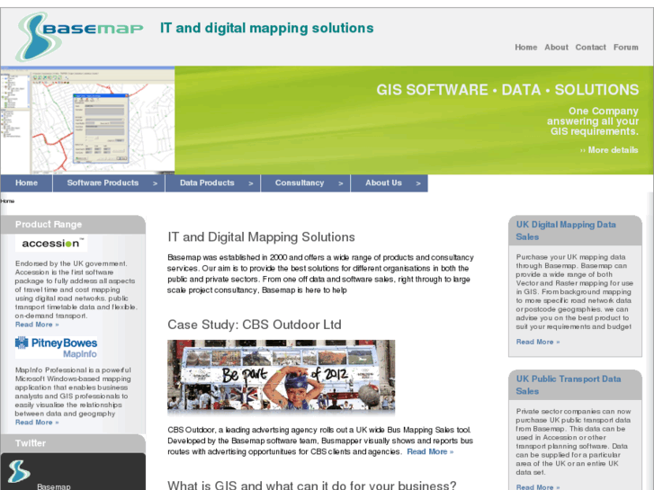Expand the Consultancy submenu arrow
The width and height of the screenshot is (654, 490).
(341, 183)
